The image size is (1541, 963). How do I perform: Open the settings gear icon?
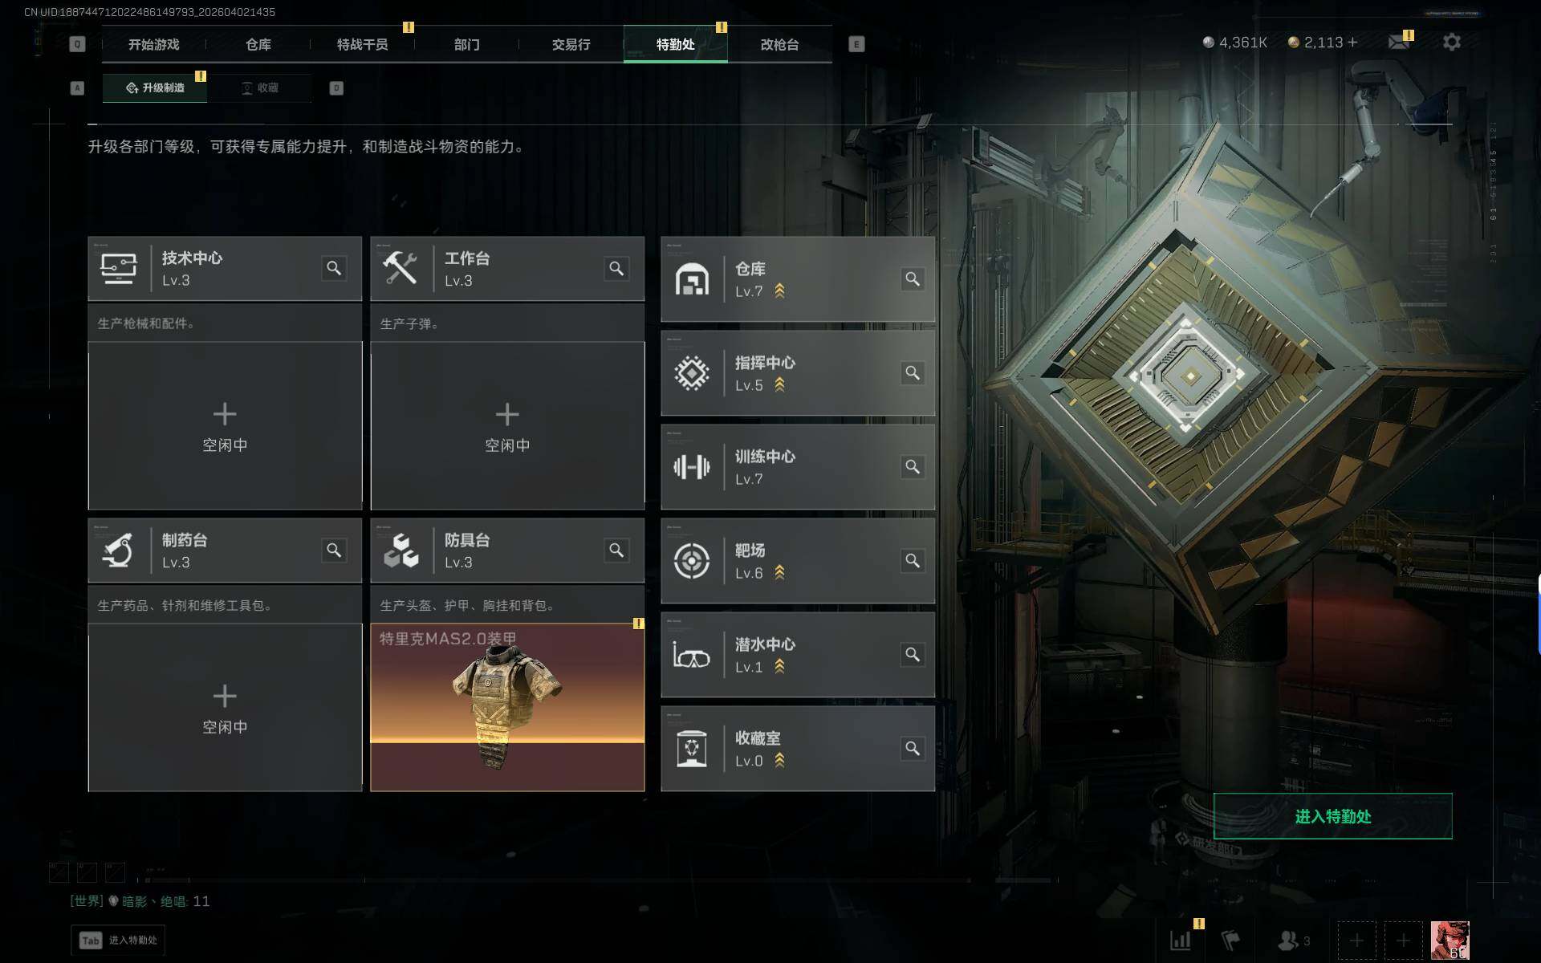click(x=1451, y=42)
